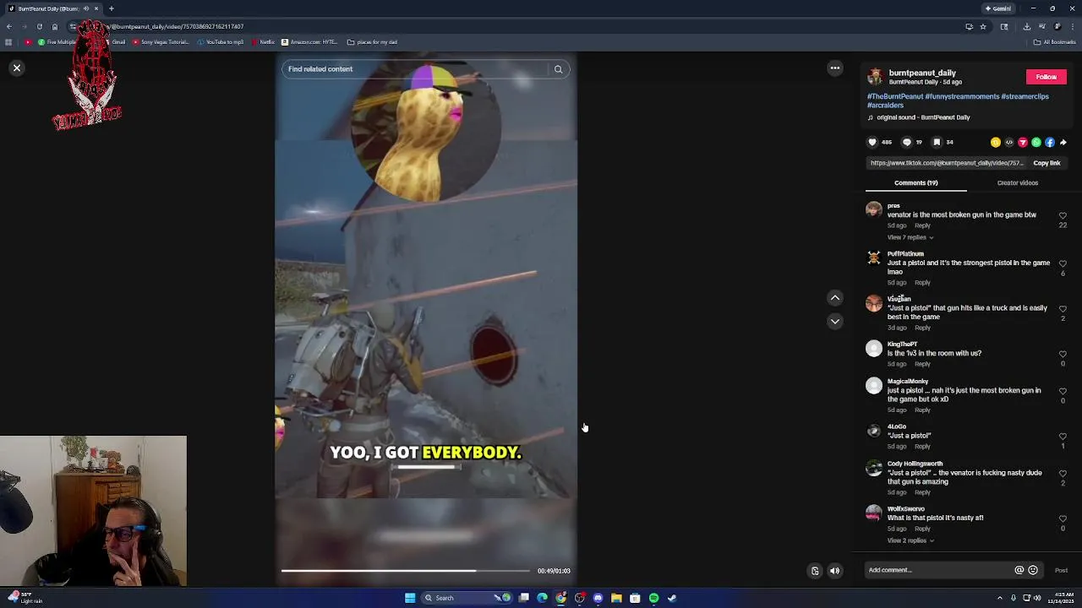Like WolfxSworvo's comment
Viewport: 1082px width, 608px height.
(1063, 519)
